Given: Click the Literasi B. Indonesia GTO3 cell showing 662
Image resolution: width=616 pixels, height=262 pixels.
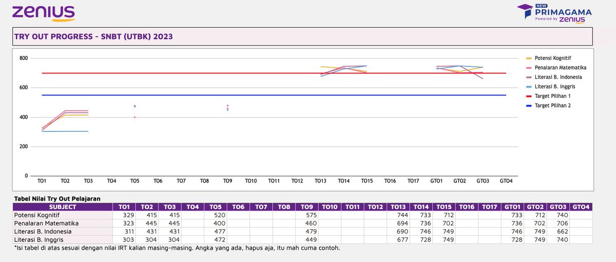Looking at the screenshot, I should 557,231.
